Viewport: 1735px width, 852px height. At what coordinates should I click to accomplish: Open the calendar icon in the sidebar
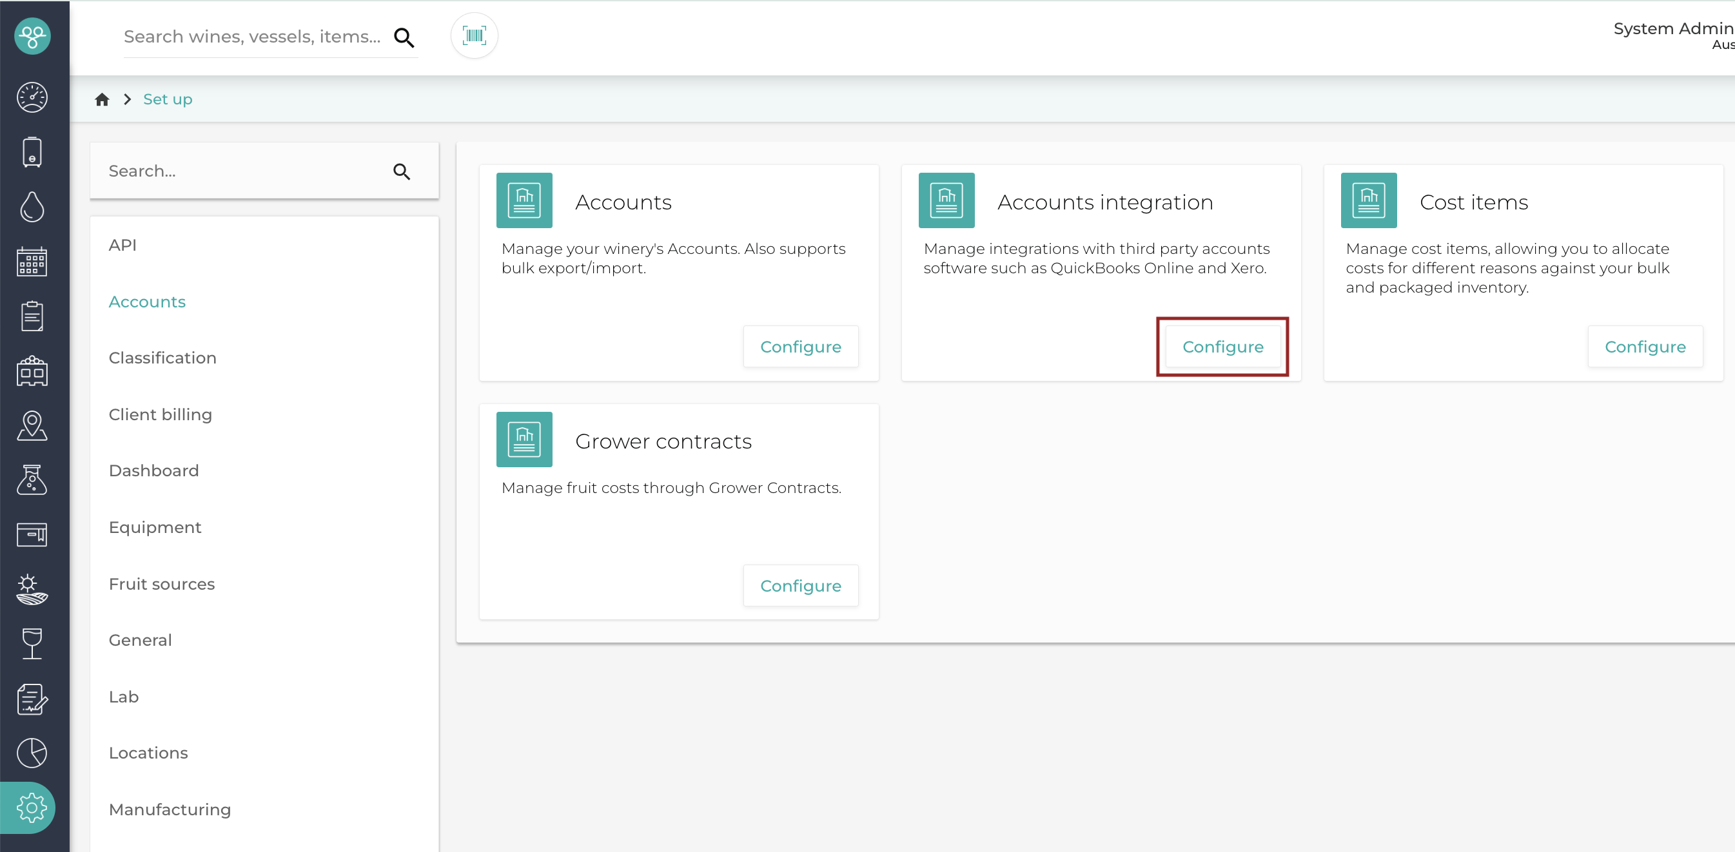point(32,261)
